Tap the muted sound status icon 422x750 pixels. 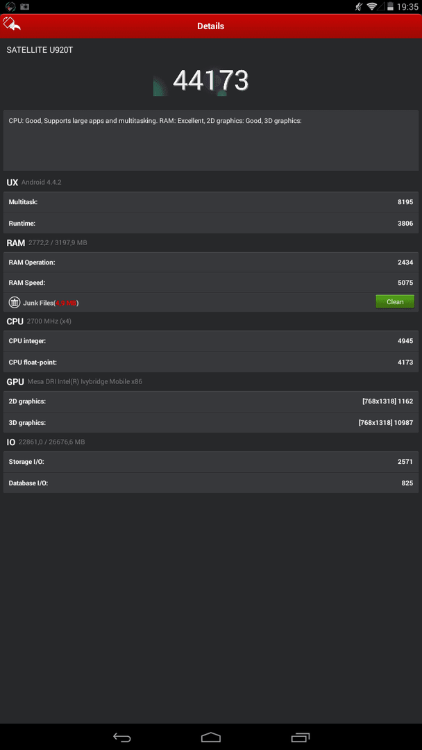click(359, 7)
